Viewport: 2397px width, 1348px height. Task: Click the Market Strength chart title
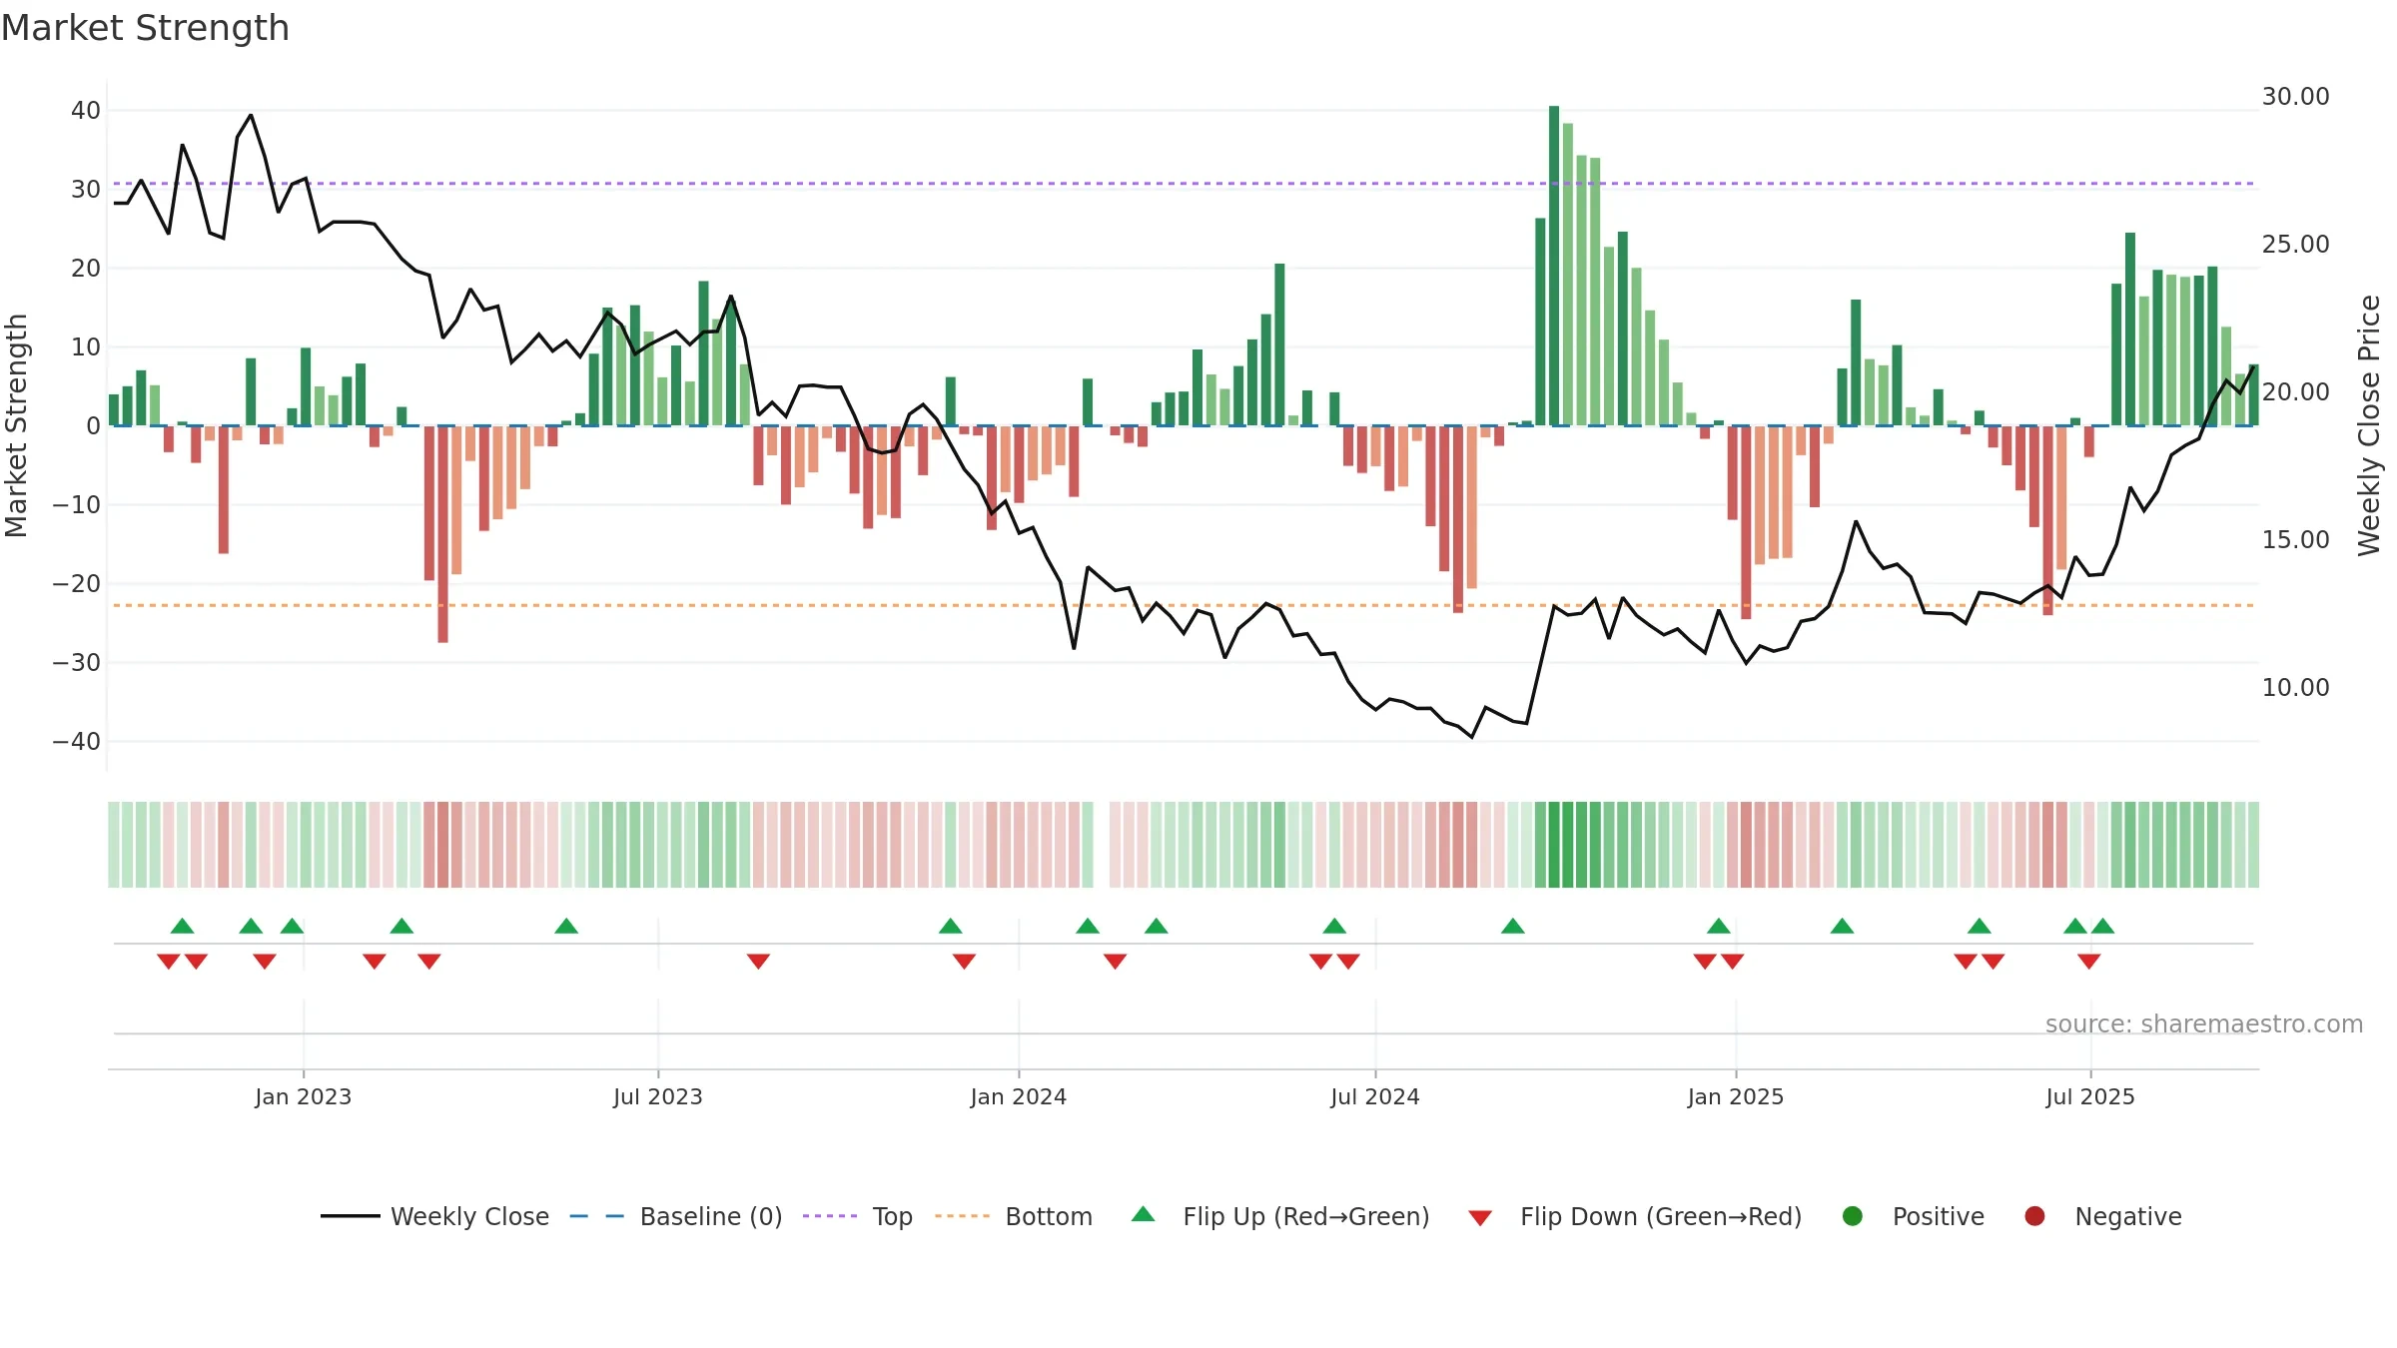pyautogui.click(x=145, y=28)
